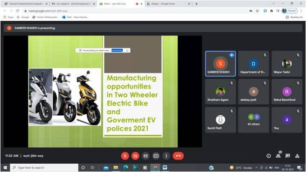Select your own 'You' video tile
Screen dimensions: 306x172
tap(287, 120)
